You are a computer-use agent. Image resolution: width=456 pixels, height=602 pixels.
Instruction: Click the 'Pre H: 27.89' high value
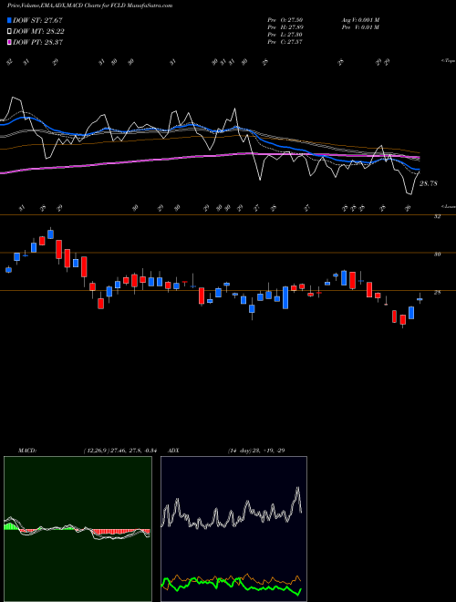(x=285, y=27)
